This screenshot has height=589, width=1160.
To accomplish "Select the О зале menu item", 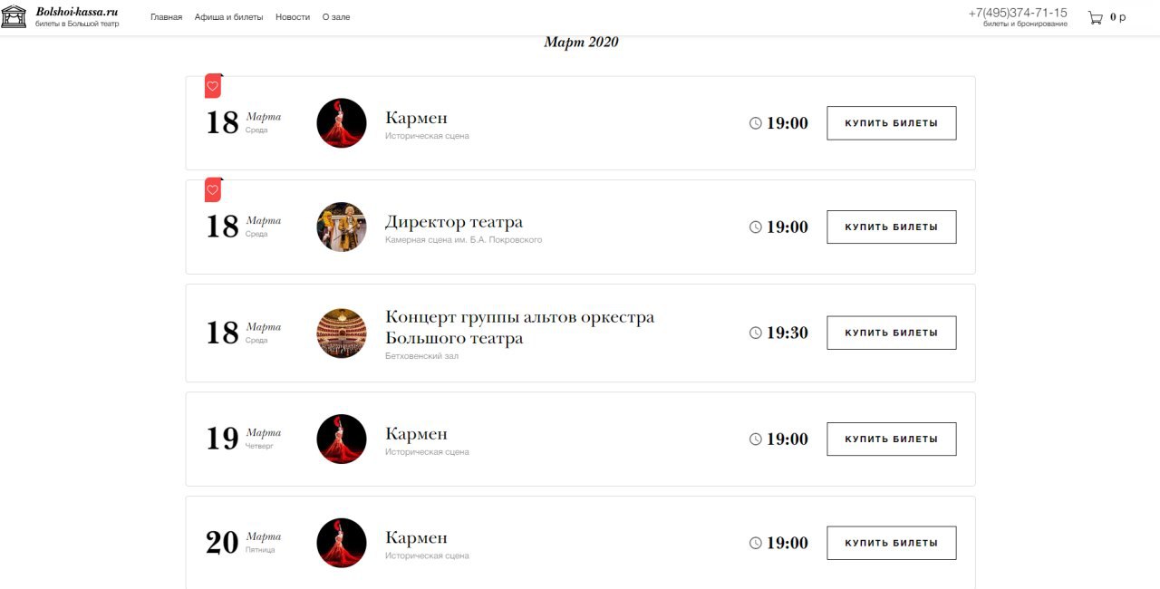I will pos(336,17).
